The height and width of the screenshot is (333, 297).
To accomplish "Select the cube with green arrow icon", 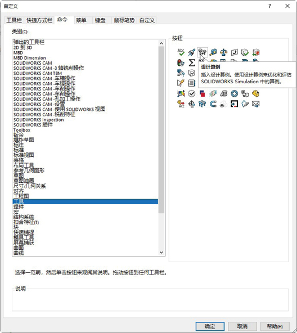I will pos(256,52).
